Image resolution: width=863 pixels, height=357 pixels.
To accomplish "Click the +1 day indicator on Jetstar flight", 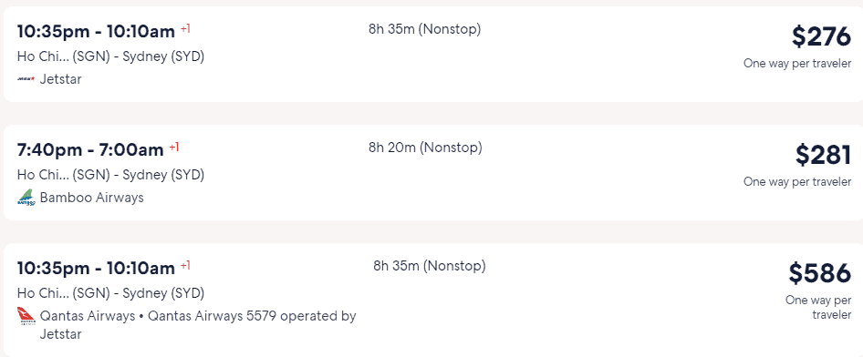I will tap(185, 28).
